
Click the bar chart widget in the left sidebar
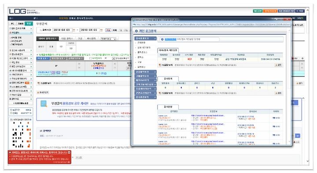[21, 134]
